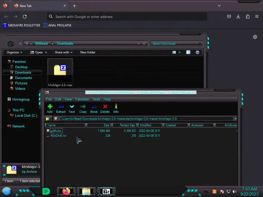Viewport: 263px width, 197px height.
Task: Expand the 7-Zip path dropdown
Action: click(x=236, y=119)
